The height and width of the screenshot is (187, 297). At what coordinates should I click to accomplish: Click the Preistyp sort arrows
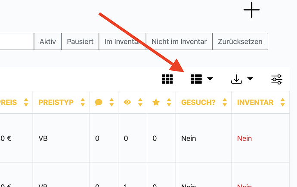(x=83, y=103)
